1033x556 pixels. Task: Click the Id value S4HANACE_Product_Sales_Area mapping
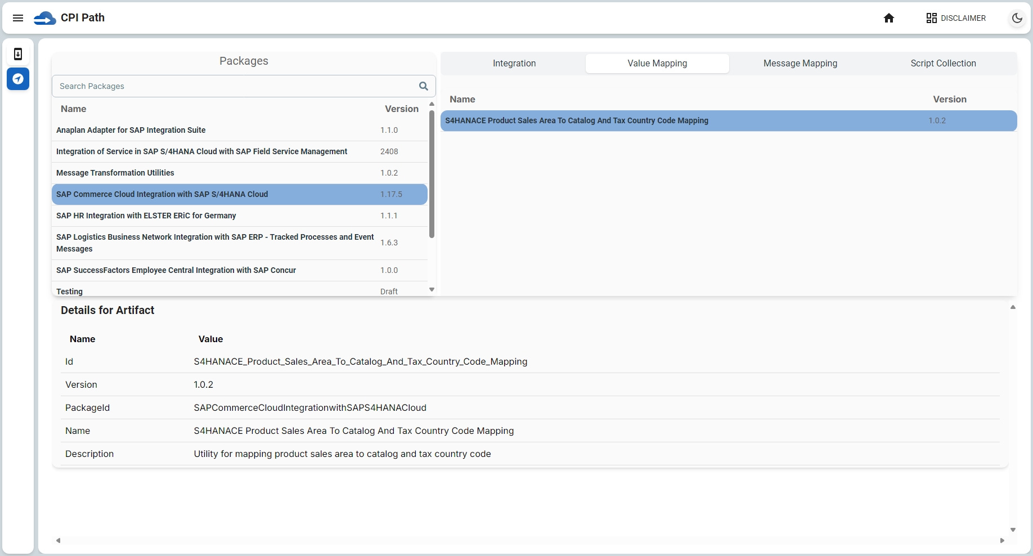click(x=361, y=361)
